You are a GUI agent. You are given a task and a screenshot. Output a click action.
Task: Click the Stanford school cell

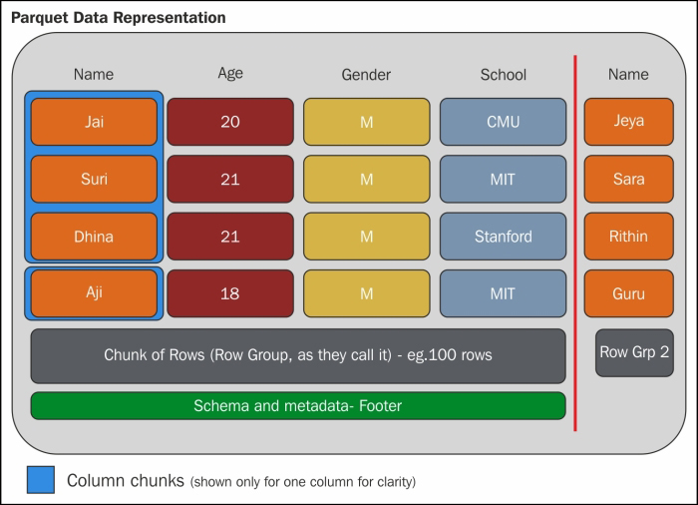(503, 237)
